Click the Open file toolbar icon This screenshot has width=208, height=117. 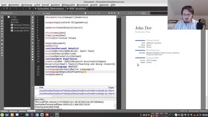tap(7, 9)
